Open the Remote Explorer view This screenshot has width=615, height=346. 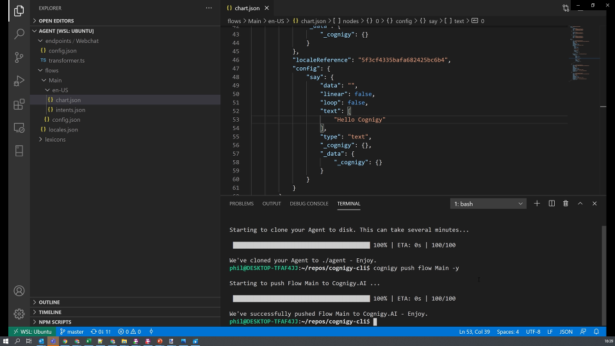pyautogui.click(x=19, y=128)
